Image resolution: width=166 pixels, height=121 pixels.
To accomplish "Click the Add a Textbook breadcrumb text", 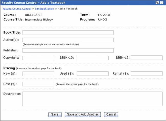I will (x=68, y=9).
